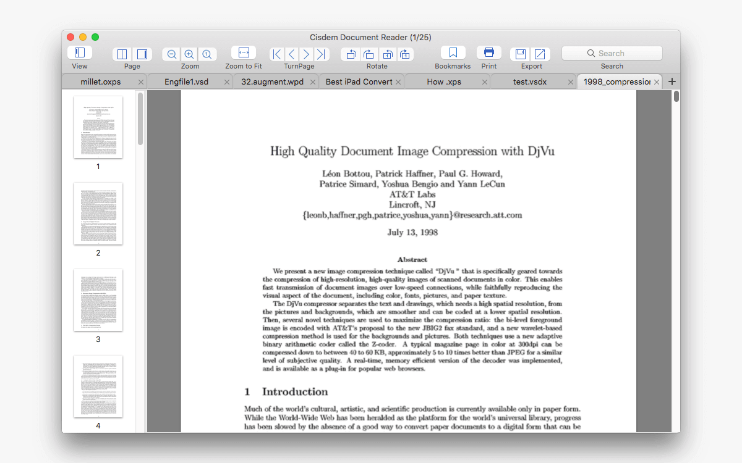Screen dimensions: 742x463
Task: Click the "Abstract" heading
Action: pos(412,260)
